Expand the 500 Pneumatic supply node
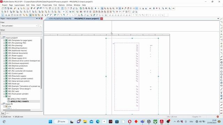223x125 pixels. point(4,76)
